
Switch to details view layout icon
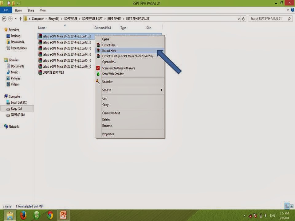[287, 206]
